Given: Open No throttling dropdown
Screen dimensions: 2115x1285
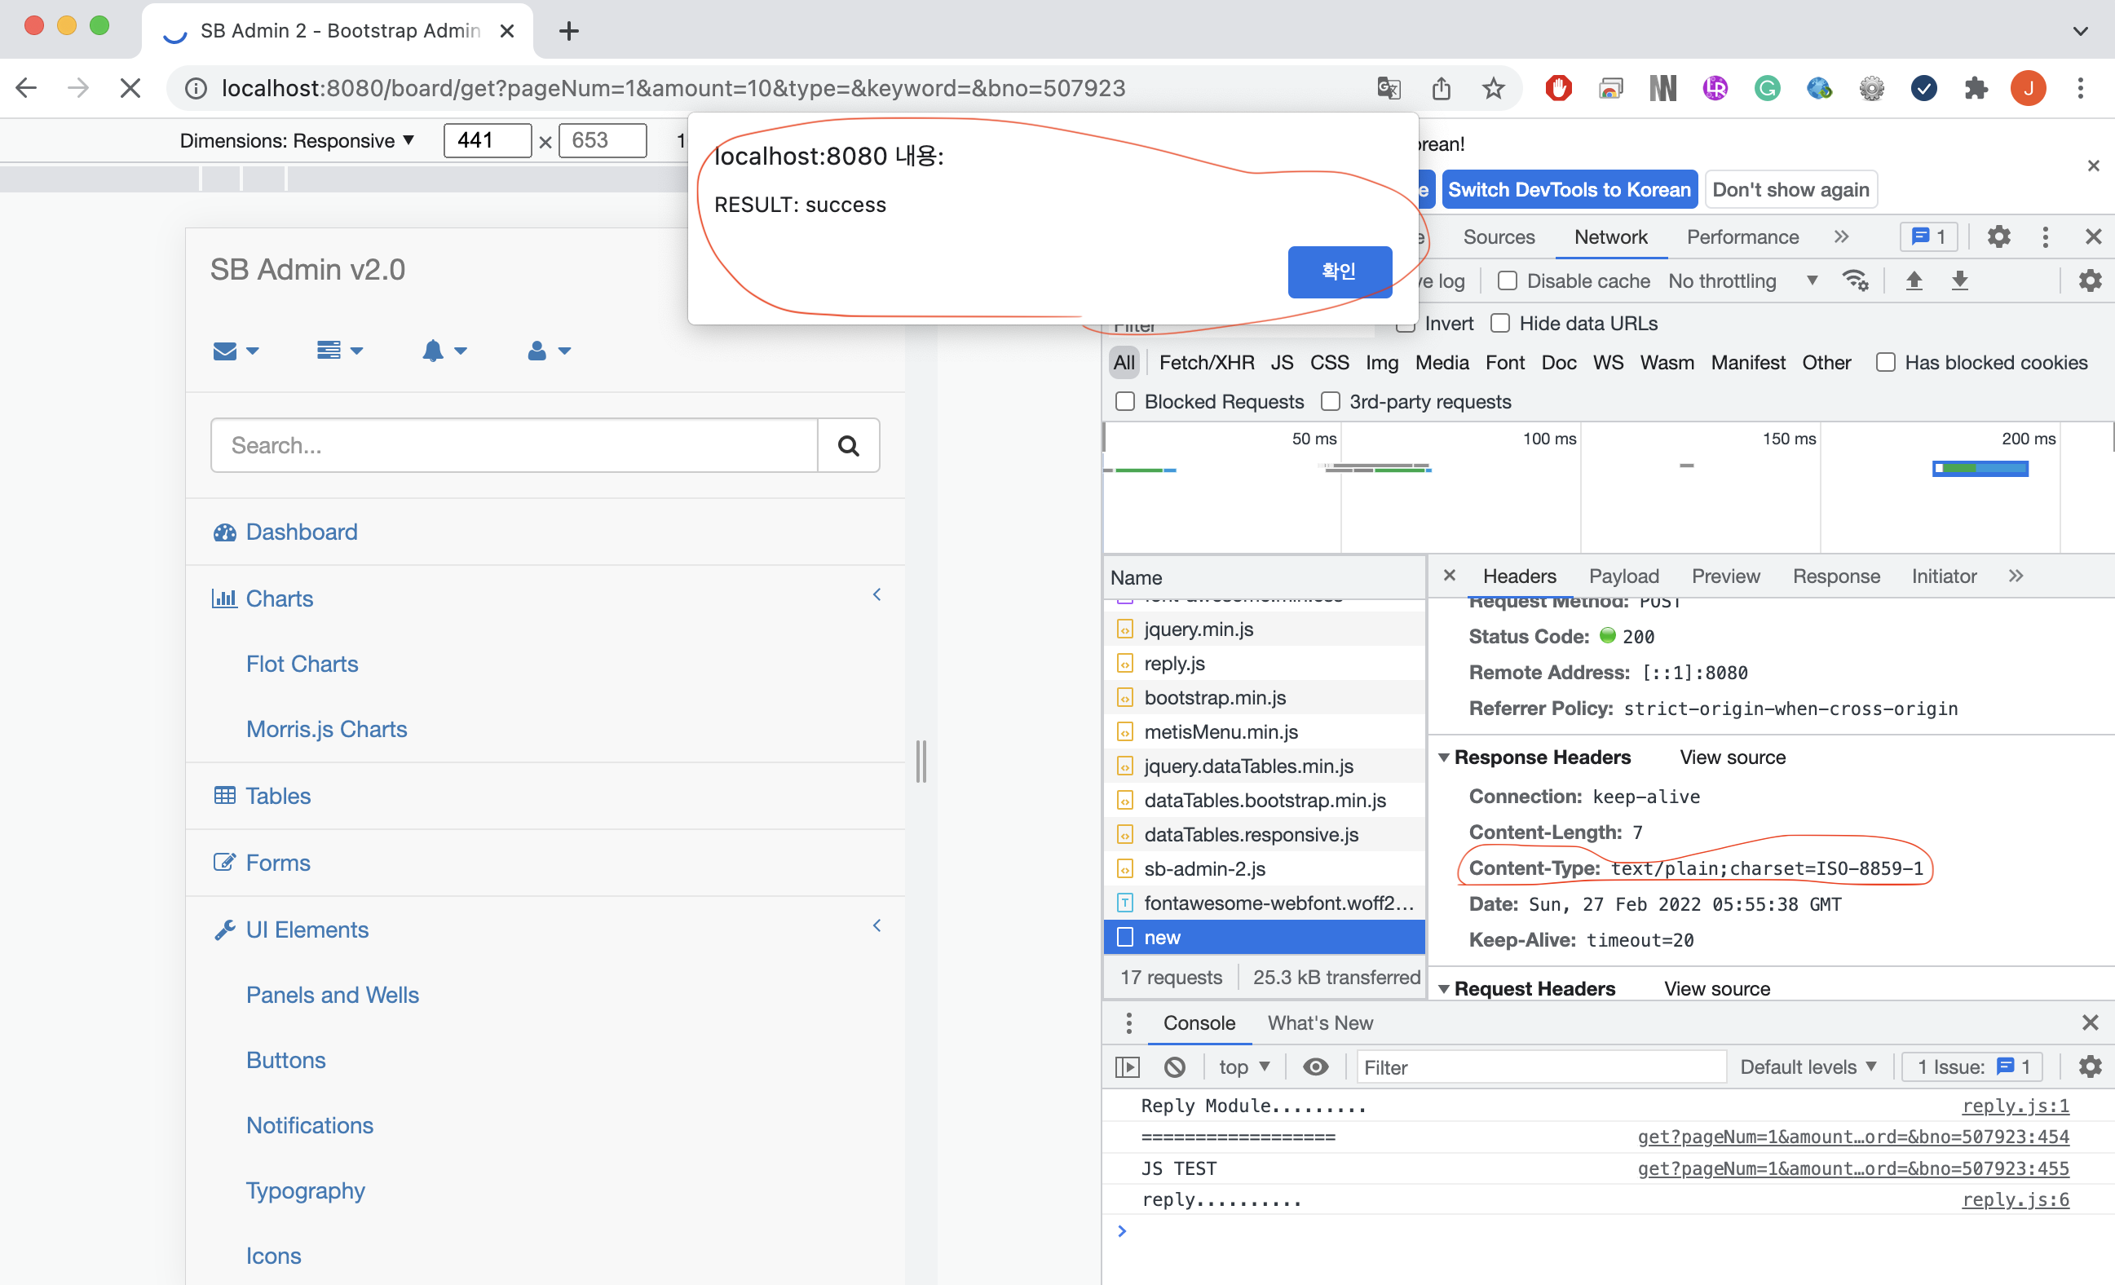Looking at the screenshot, I should point(1742,280).
